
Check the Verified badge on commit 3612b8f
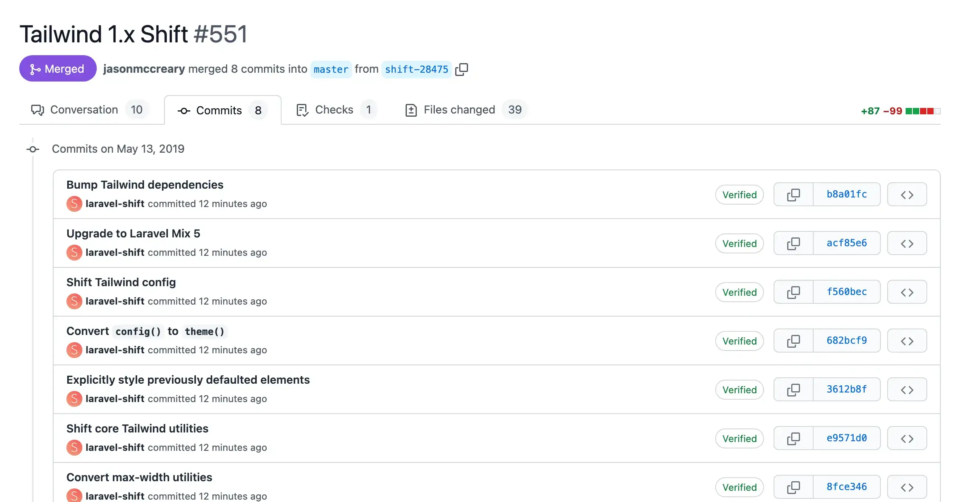tap(739, 389)
